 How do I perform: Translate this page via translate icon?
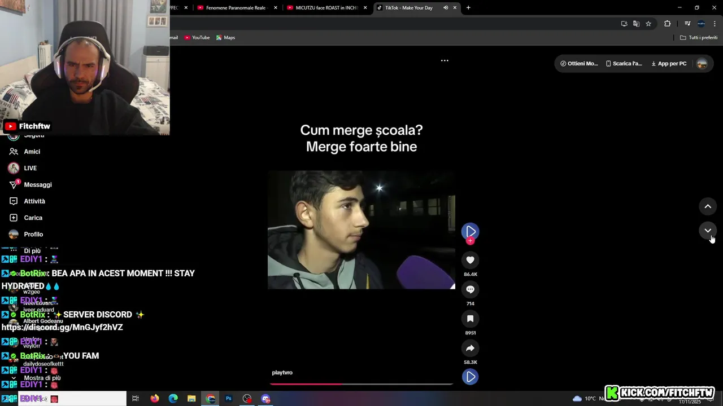click(636, 24)
